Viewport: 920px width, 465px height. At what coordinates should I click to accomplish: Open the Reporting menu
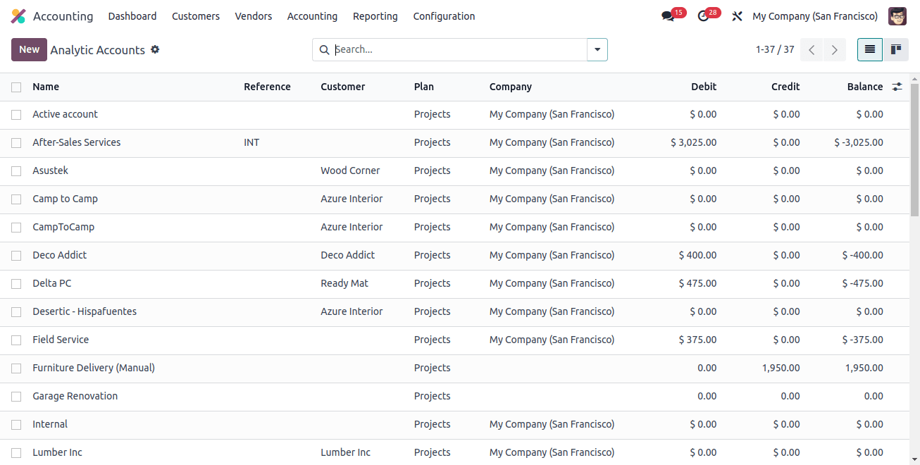pyautogui.click(x=375, y=16)
